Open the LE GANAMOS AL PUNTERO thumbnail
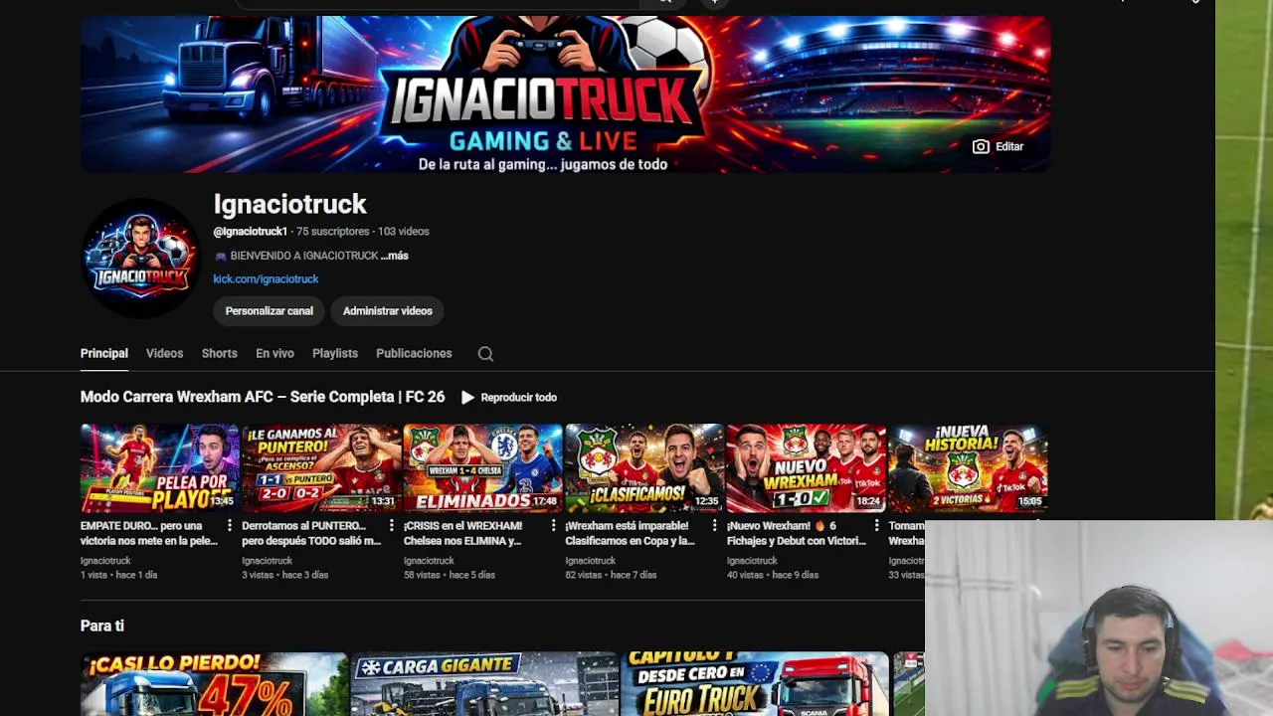Screen dimensions: 1273x716 pyautogui.click(x=320, y=468)
